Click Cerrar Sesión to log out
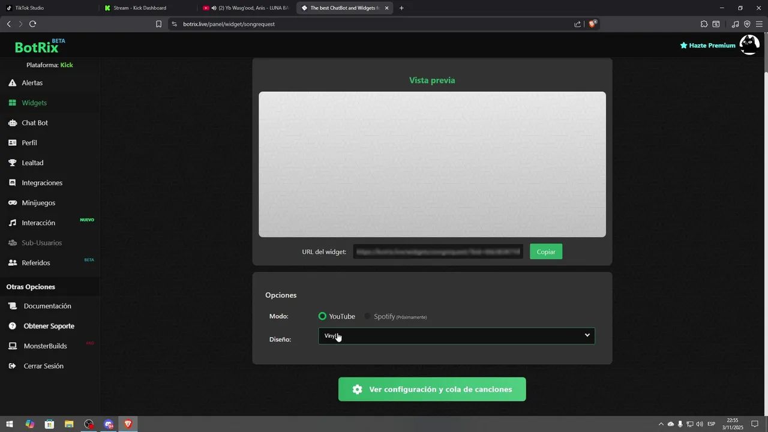Image resolution: width=768 pixels, height=432 pixels. click(x=43, y=366)
